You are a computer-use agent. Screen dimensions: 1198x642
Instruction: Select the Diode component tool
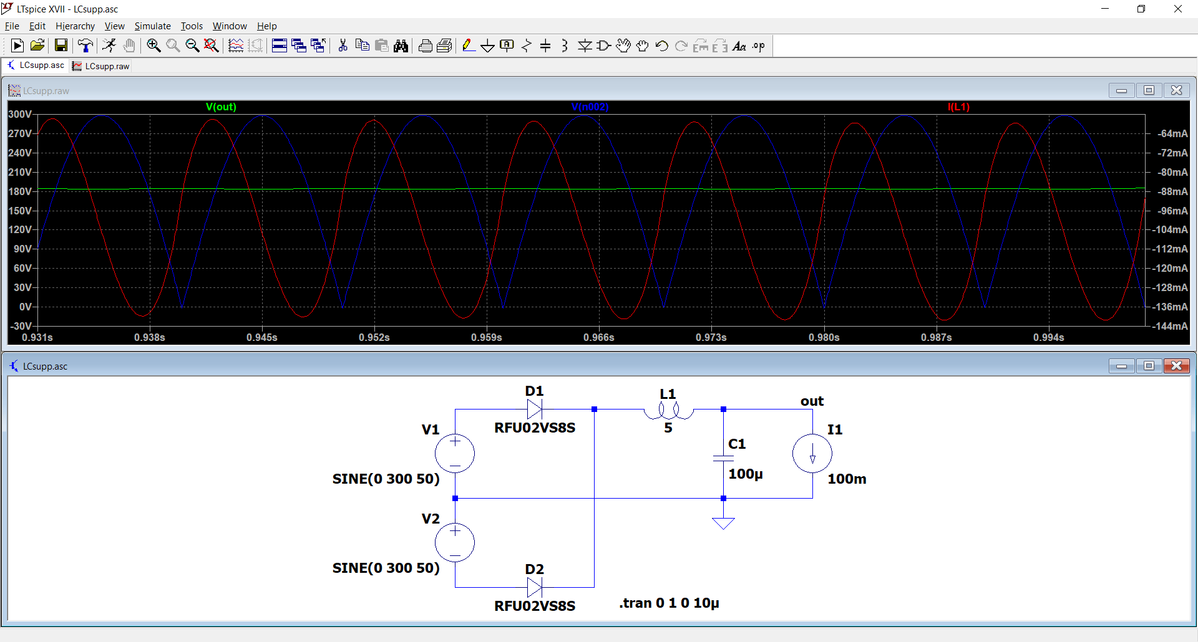(x=585, y=46)
